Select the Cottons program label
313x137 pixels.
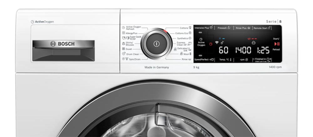coord(184,28)
